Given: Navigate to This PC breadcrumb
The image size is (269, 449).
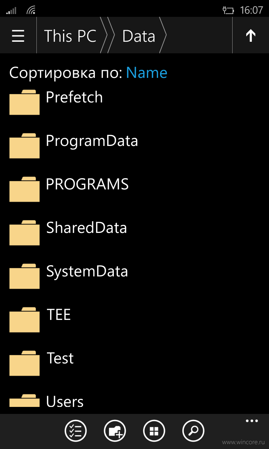Looking at the screenshot, I should tap(70, 36).
